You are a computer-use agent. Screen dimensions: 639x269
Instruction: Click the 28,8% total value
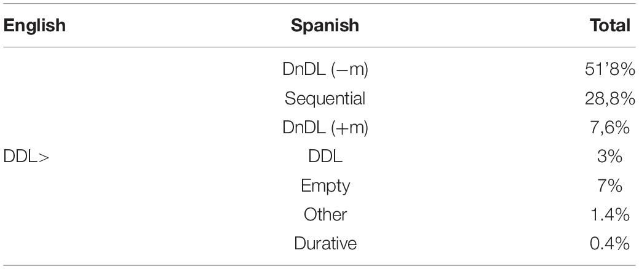(608, 99)
